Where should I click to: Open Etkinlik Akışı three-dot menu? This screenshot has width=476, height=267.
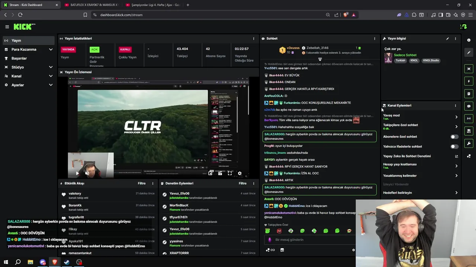pyautogui.click(x=152, y=183)
